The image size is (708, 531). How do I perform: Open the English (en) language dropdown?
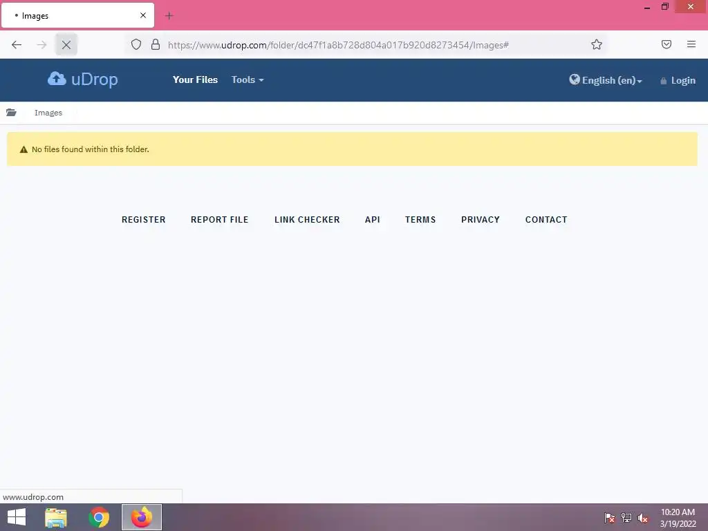coord(606,80)
